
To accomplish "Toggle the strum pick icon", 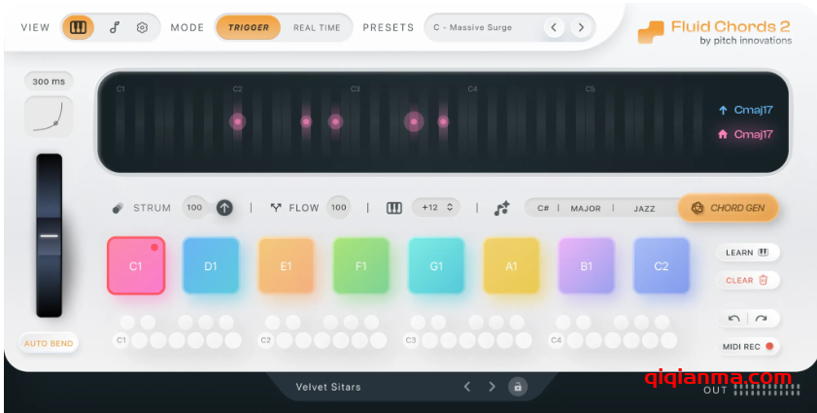I will coord(118,208).
